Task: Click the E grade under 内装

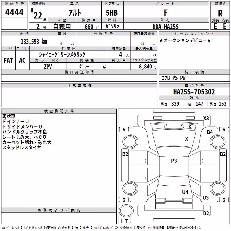Action: pyautogui.click(x=225, y=26)
